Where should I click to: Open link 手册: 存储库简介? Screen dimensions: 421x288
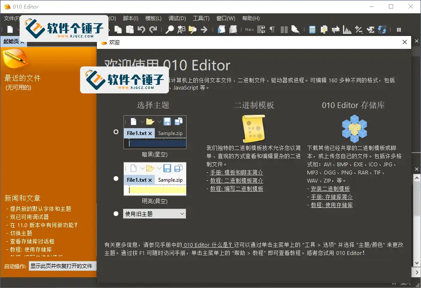(x=331, y=197)
